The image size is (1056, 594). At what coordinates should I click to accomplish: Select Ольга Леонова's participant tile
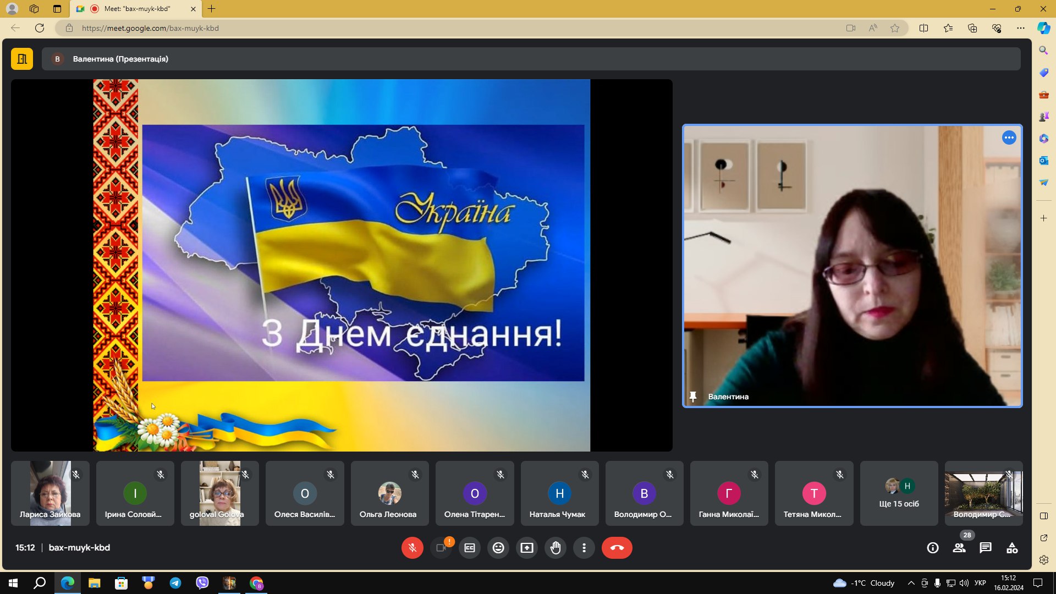[x=389, y=493]
